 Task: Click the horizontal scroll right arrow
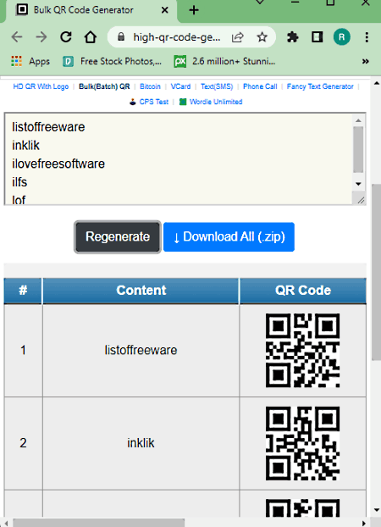[x=364, y=523]
